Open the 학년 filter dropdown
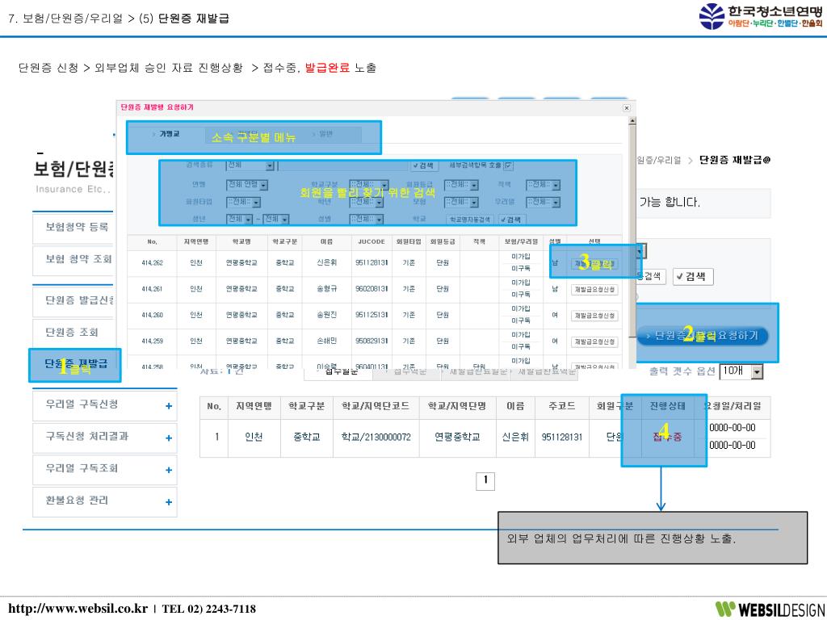This screenshot has height=620, width=827. [x=367, y=202]
